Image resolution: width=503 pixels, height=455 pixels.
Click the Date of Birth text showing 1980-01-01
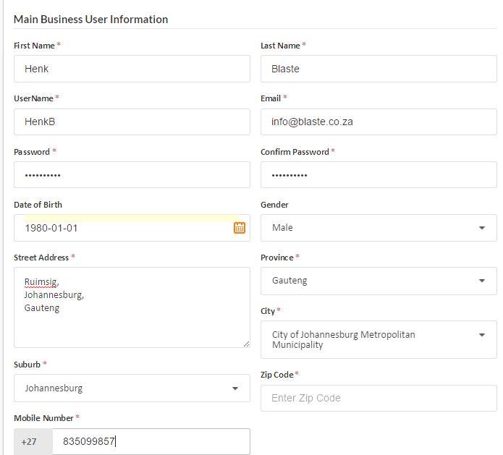coord(51,228)
